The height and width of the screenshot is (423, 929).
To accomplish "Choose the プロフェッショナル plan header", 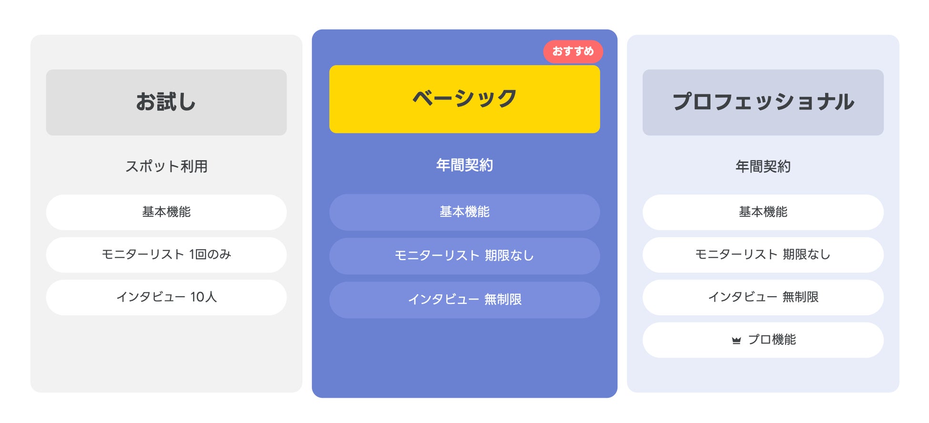I will click(763, 102).
